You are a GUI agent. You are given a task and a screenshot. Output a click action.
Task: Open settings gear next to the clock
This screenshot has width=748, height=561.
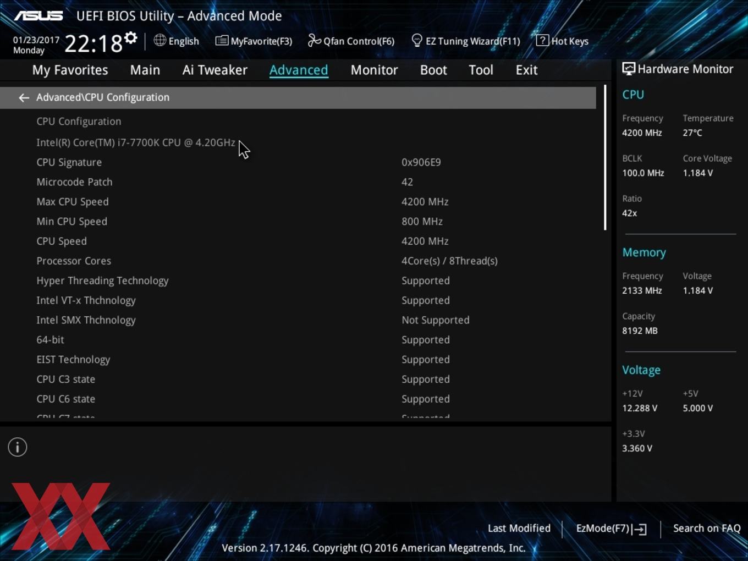point(130,38)
